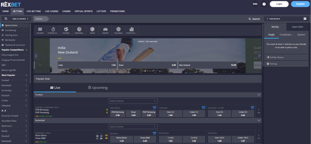Click Total Goals stats icon

(203, 108)
